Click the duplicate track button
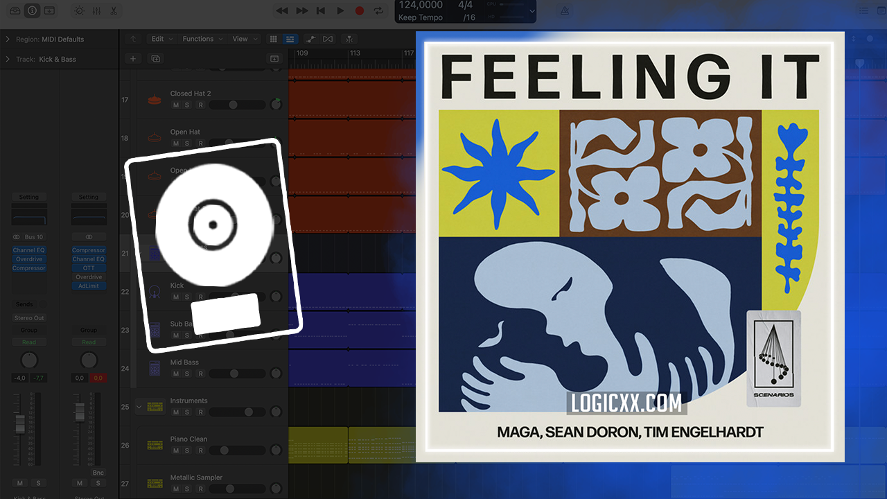This screenshot has height=499, width=887. [x=155, y=59]
